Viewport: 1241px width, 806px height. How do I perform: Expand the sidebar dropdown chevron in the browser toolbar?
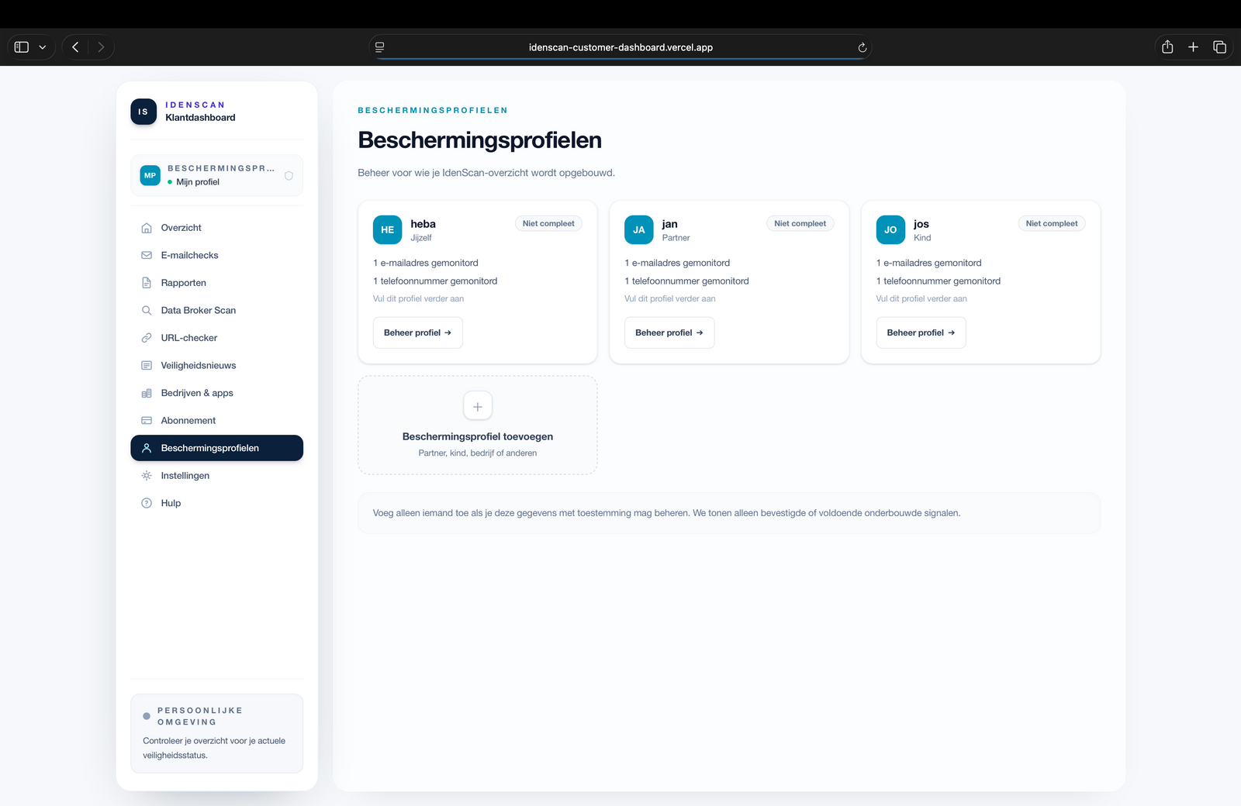tap(43, 47)
